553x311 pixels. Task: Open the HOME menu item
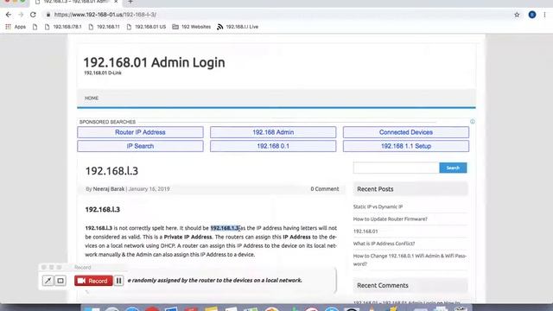(x=92, y=98)
